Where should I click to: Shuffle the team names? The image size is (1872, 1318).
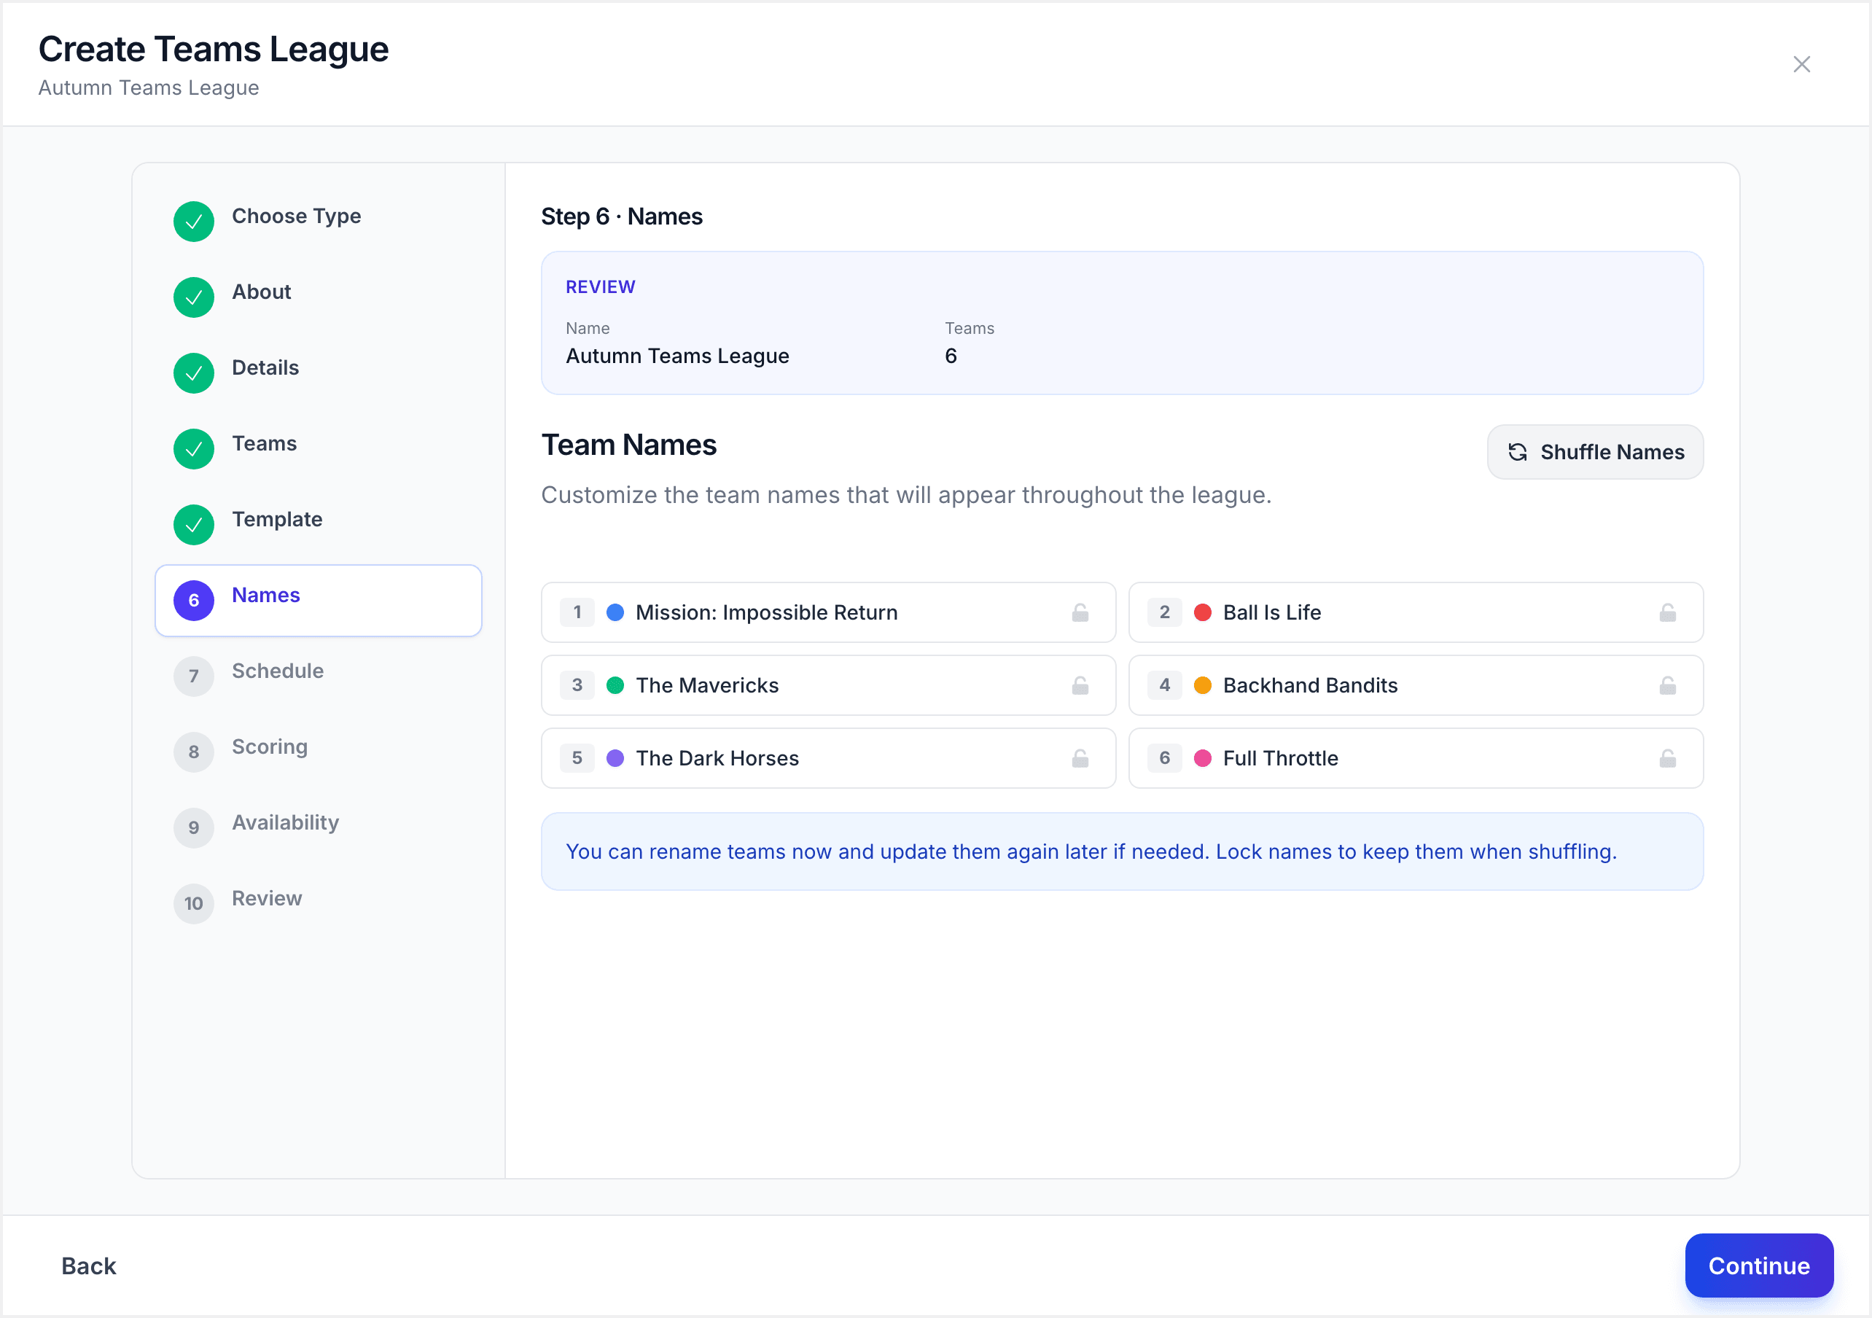(x=1595, y=452)
